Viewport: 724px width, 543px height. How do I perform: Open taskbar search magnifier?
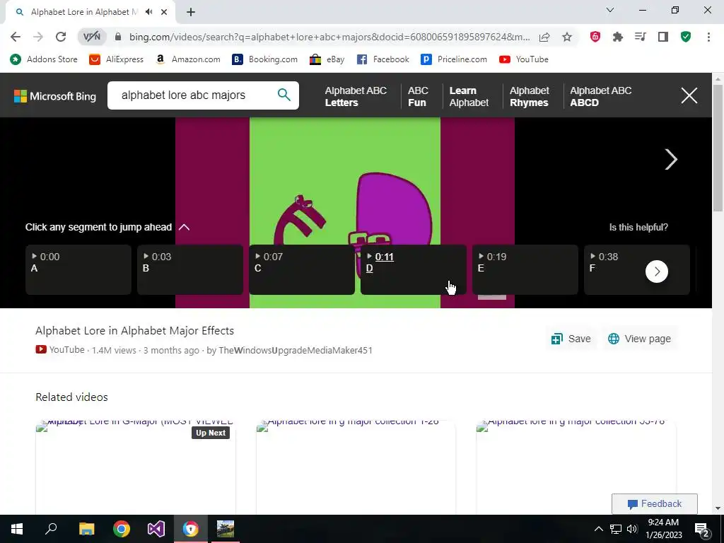[x=51, y=529]
